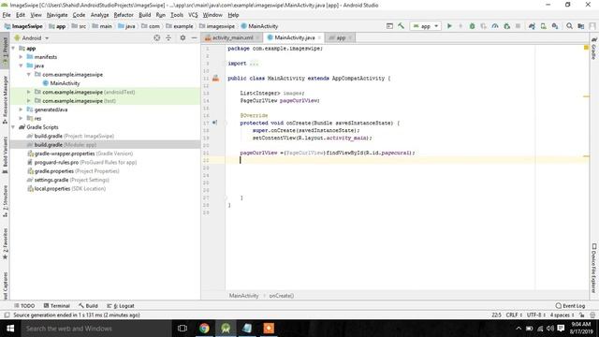Open Project panel settings gear

pos(183,37)
